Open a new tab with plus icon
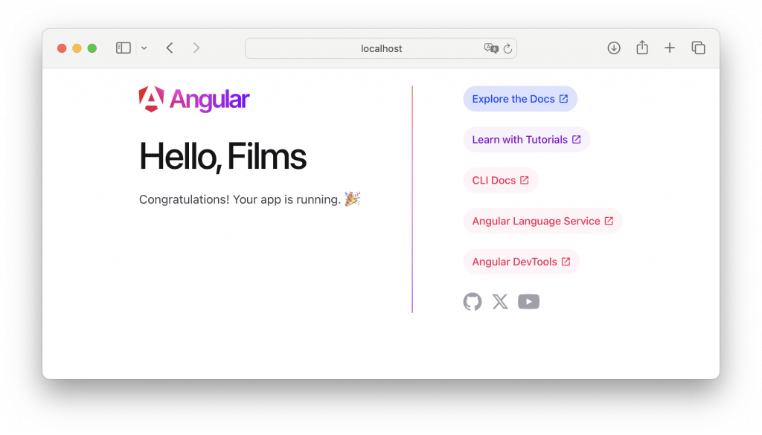The image size is (762, 435). pos(670,48)
